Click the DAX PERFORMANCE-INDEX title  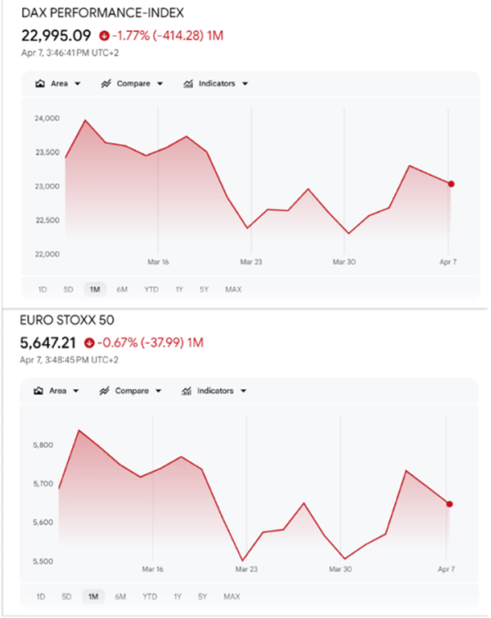102,13
